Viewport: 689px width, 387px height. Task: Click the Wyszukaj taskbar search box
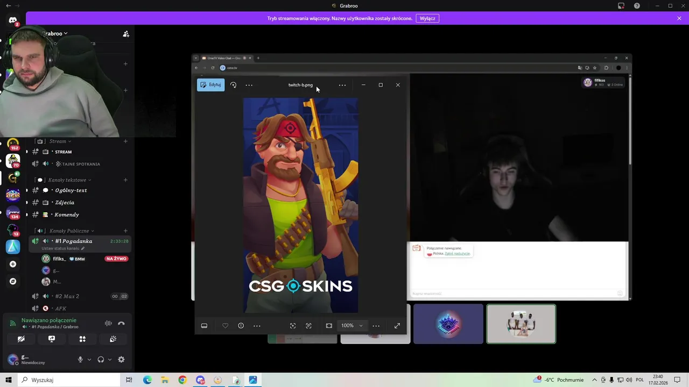point(68,380)
